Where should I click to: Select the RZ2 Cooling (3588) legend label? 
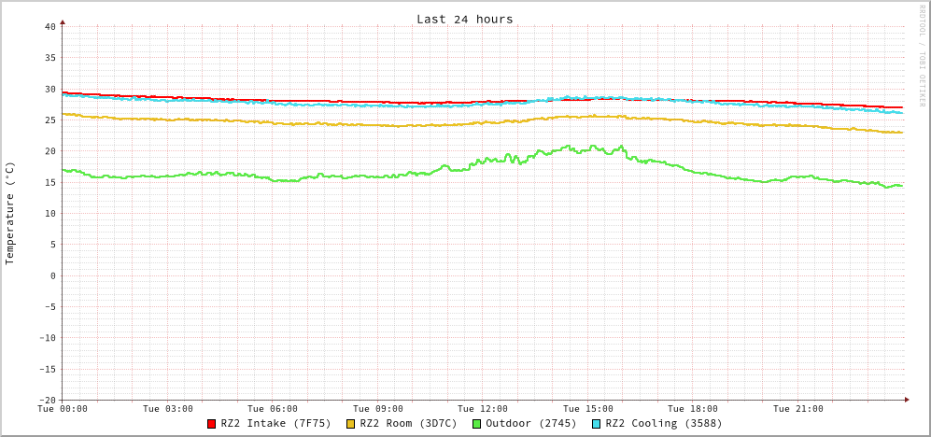[x=663, y=423]
